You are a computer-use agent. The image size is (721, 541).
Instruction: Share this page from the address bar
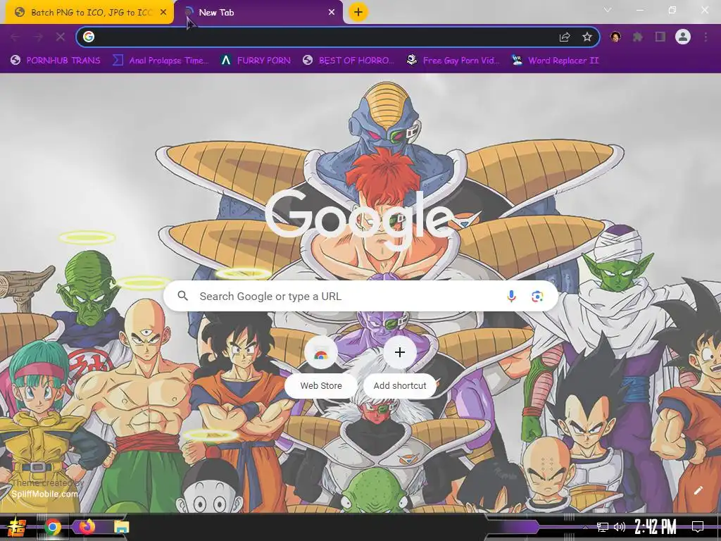click(565, 37)
